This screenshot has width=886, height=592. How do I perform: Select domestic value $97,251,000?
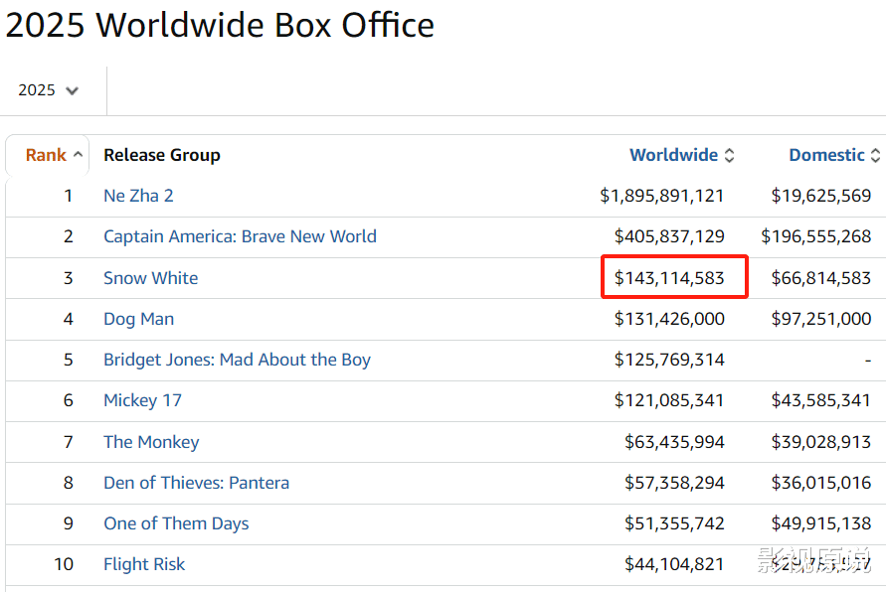tap(821, 319)
